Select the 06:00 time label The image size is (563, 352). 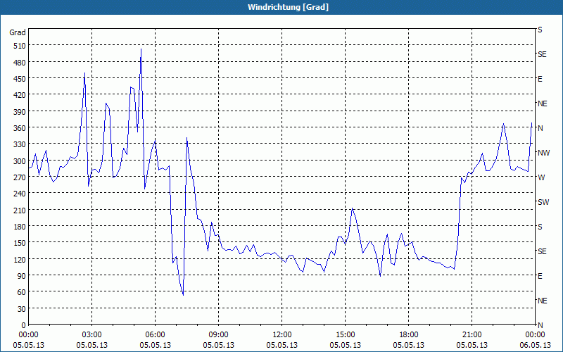(155, 335)
